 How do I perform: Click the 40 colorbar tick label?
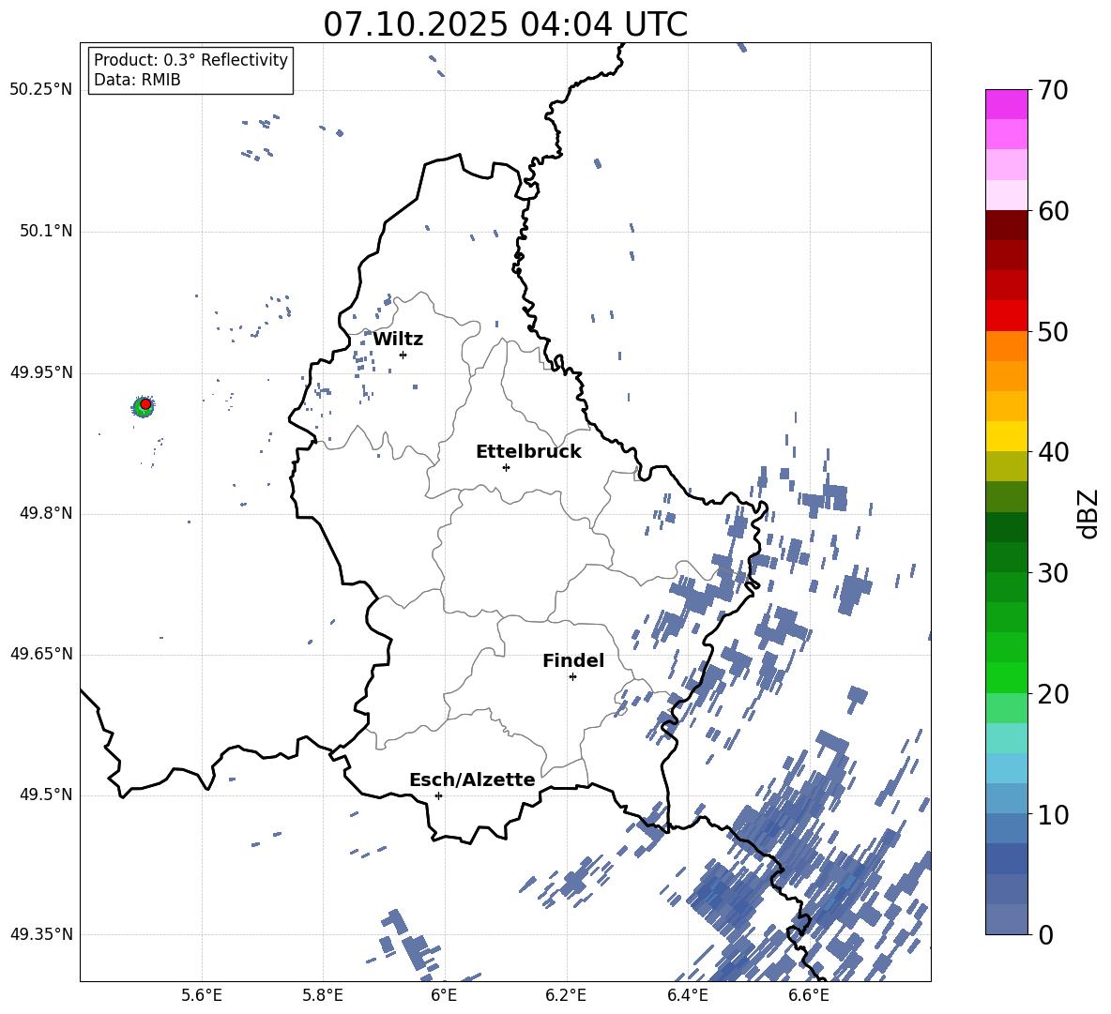pos(1052,452)
